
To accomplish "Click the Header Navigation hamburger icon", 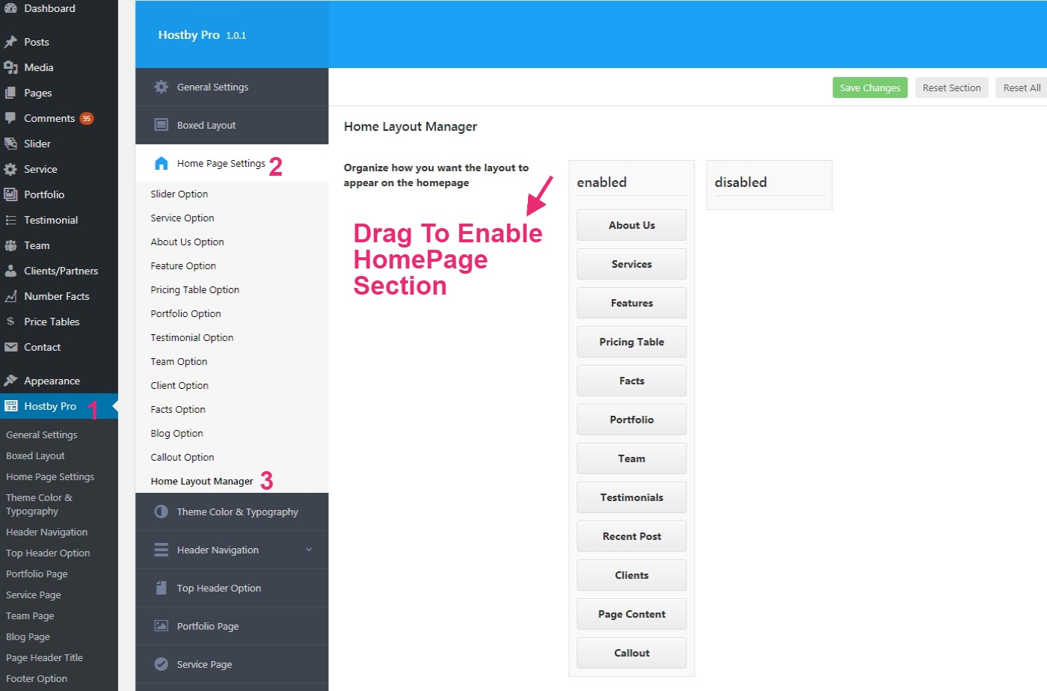I will tap(161, 550).
